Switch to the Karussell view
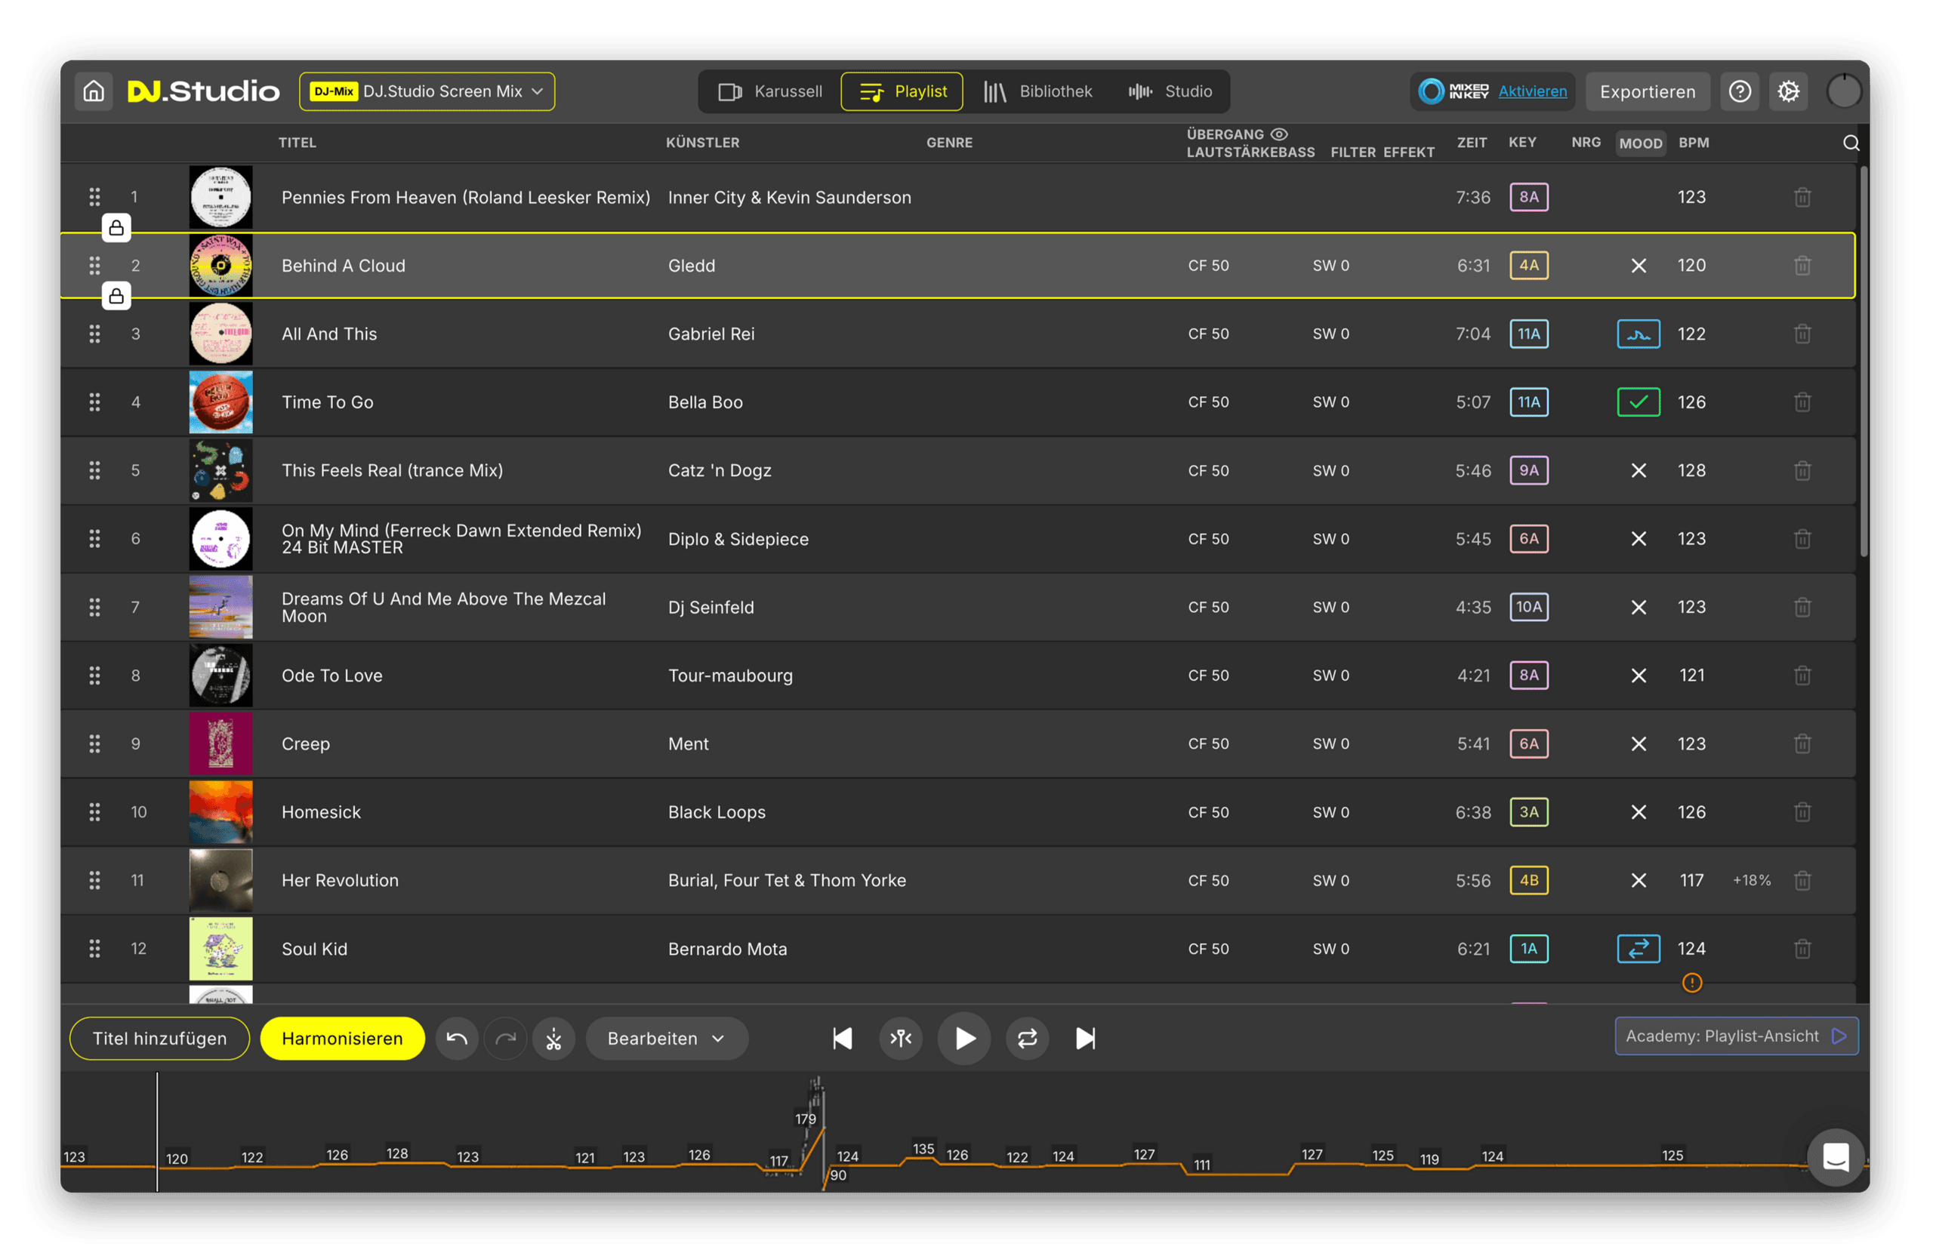This screenshot has height=1253, width=1933. pyautogui.click(x=770, y=91)
